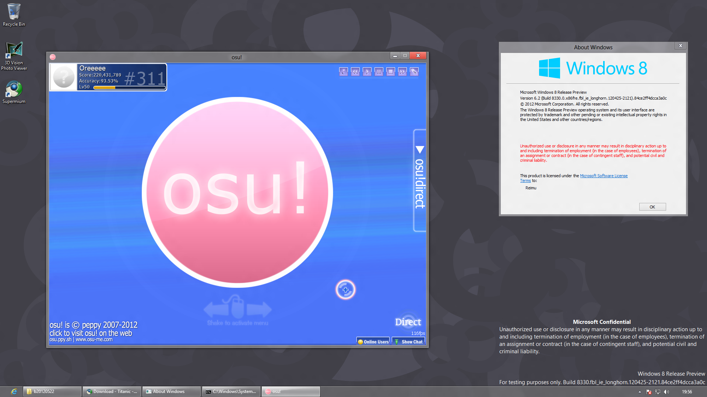Switch to osu! taskbar item
Viewport: 707px width, 397px height.
[291, 391]
